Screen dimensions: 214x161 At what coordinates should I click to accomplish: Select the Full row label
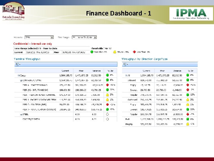[x=127, y=119]
